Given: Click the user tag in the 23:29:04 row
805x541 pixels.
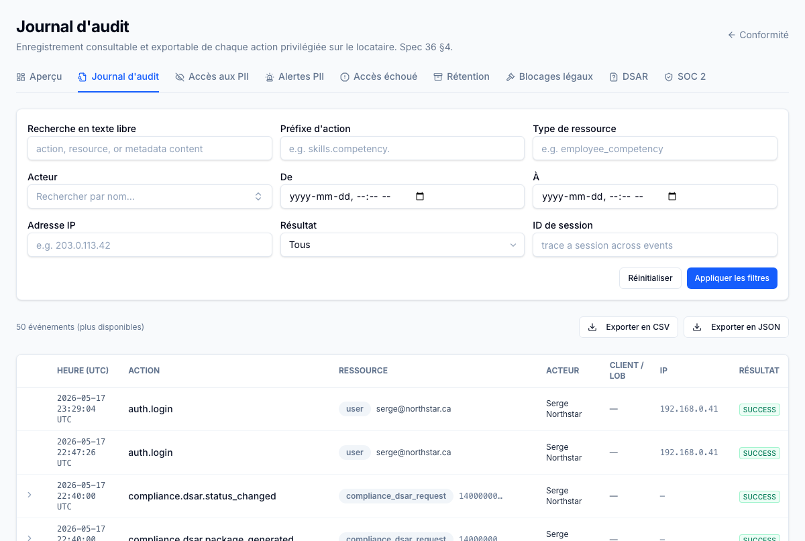Looking at the screenshot, I should [x=355, y=409].
